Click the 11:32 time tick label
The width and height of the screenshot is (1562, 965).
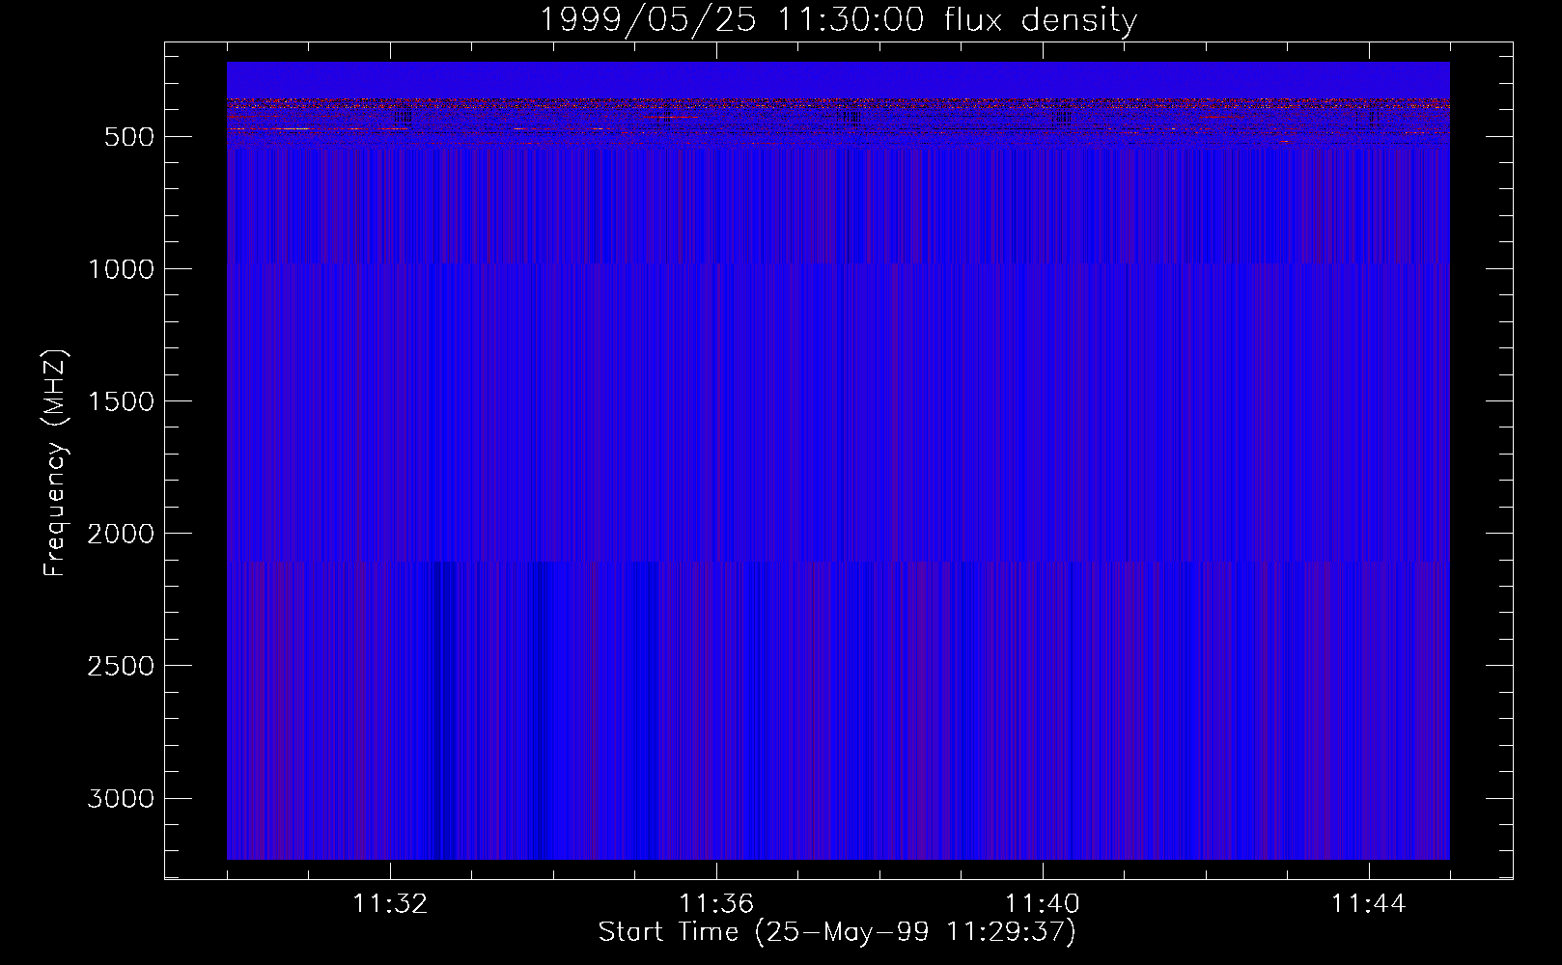[390, 904]
